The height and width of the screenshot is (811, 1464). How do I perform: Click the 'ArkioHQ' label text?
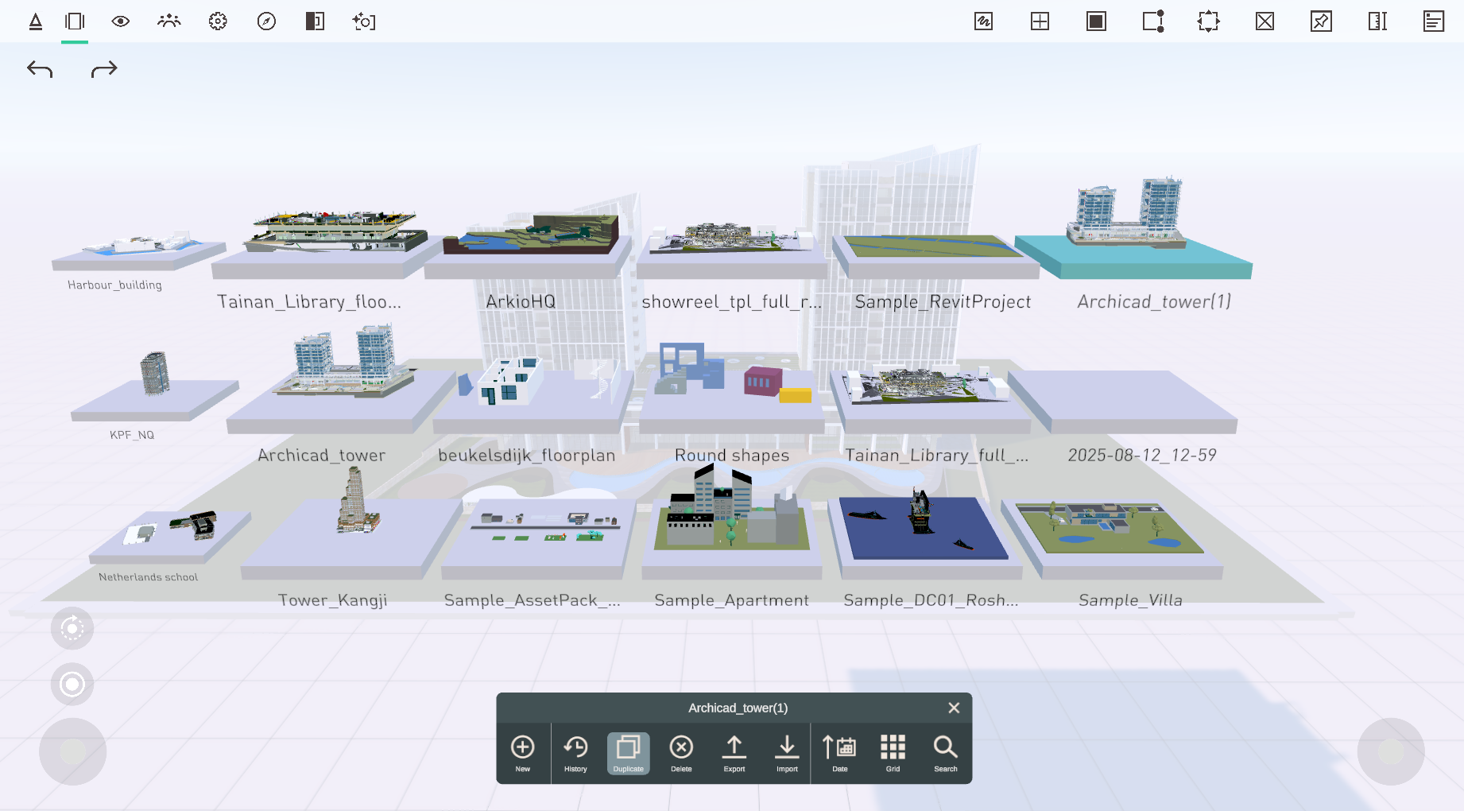(x=521, y=301)
